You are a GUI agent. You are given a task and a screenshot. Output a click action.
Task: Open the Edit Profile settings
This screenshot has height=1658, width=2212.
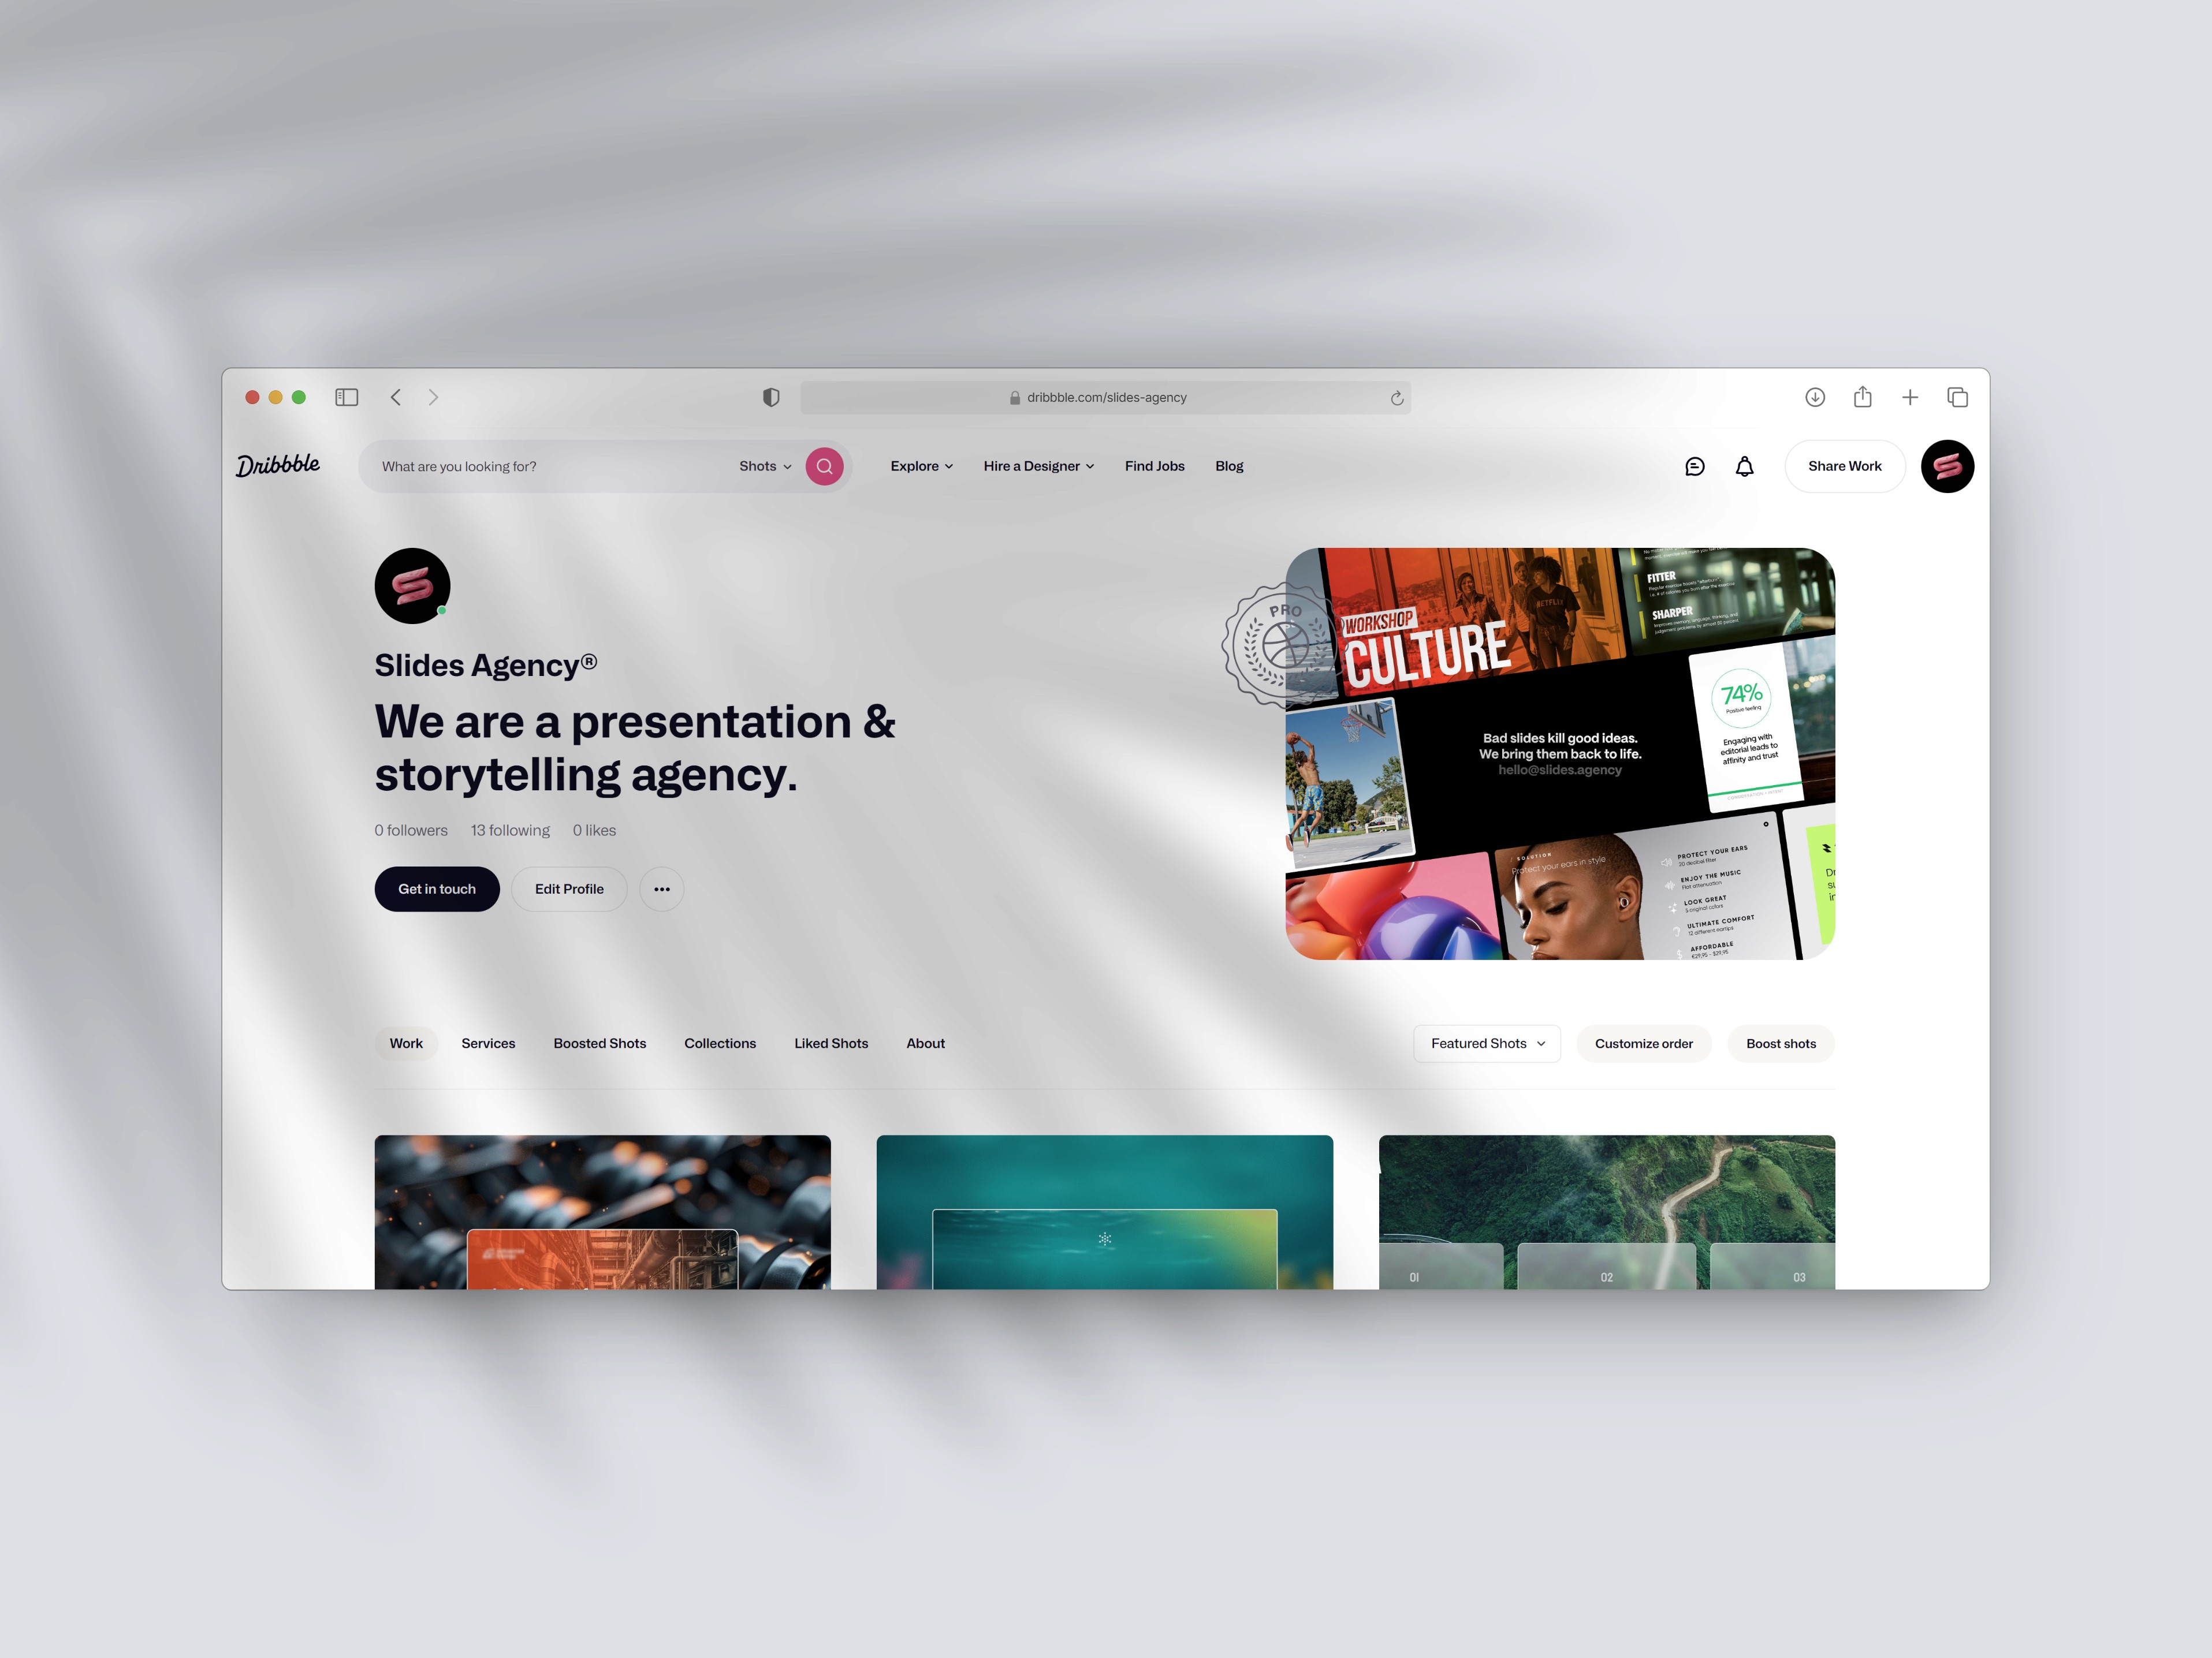coord(569,888)
